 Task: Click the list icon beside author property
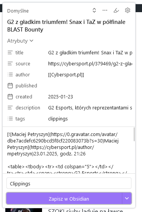pyautogui.click(x=10, y=74)
